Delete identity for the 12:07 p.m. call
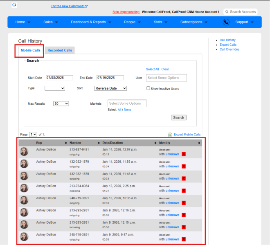The image size is (270, 245). tap(184, 154)
